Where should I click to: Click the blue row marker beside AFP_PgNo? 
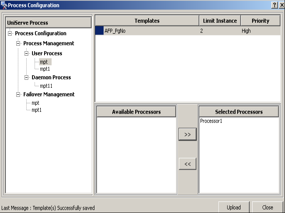[99, 31]
